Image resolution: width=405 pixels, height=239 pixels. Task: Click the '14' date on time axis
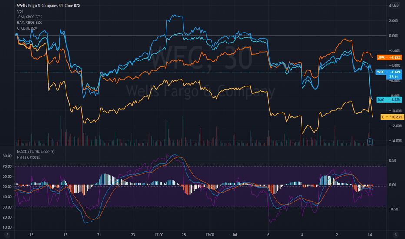tap(370, 235)
